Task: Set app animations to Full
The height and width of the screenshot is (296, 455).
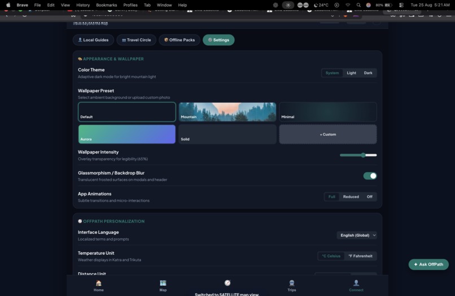Action: tap(332, 197)
